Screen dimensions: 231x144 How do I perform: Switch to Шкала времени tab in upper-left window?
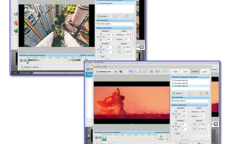[25, 73]
